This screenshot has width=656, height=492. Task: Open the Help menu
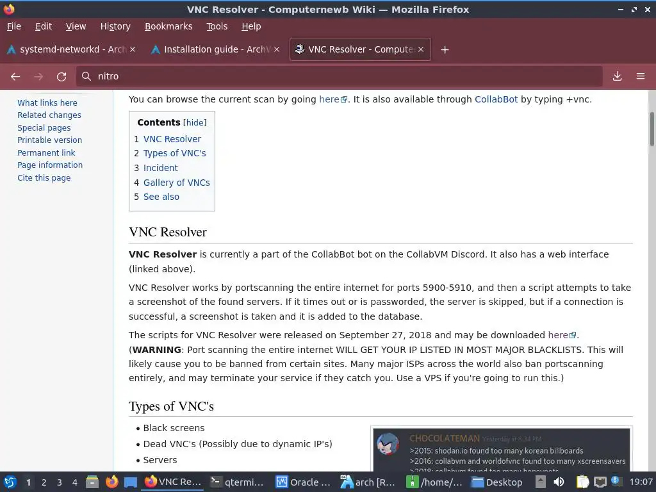pyautogui.click(x=251, y=26)
